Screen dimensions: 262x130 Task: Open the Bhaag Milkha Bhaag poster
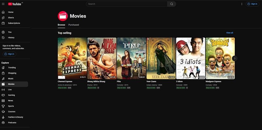[x=102, y=58]
